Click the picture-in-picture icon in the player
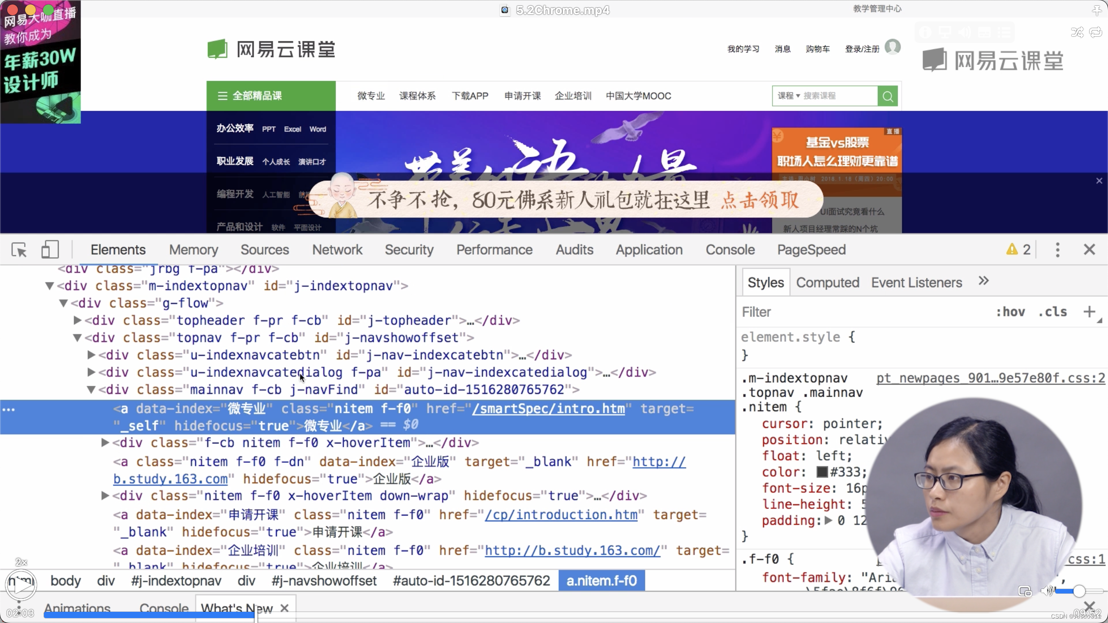This screenshot has width=1108, height=623. click(1025, 591)
